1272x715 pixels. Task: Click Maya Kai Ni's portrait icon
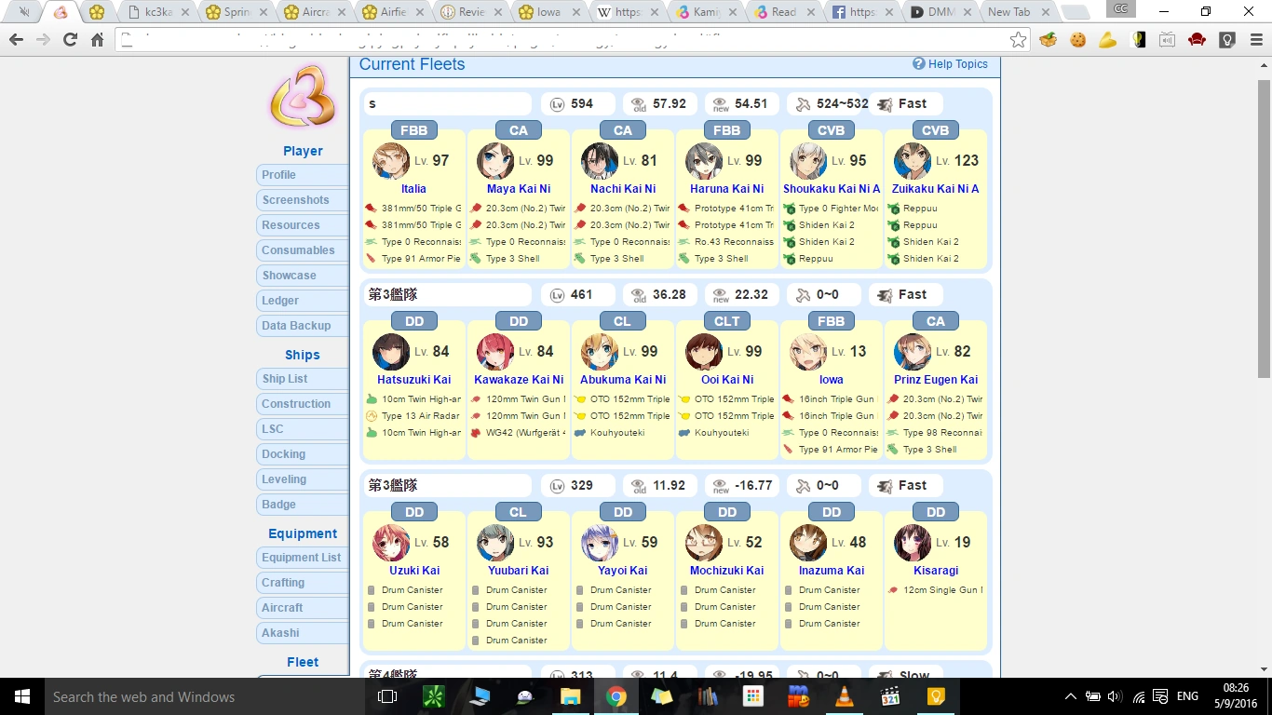[x=495, y=161]
